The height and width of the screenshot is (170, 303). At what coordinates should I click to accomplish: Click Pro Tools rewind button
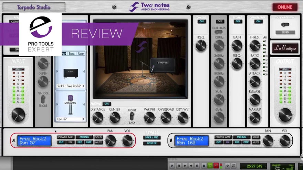click(185, 166)
